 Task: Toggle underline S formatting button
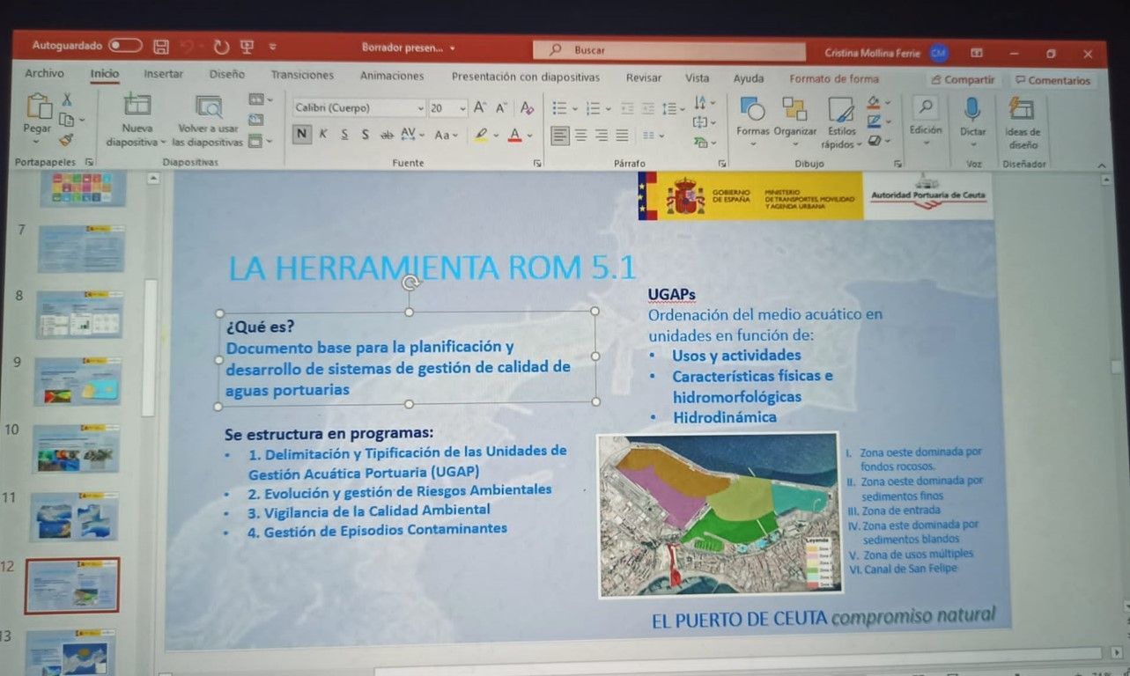344,135
